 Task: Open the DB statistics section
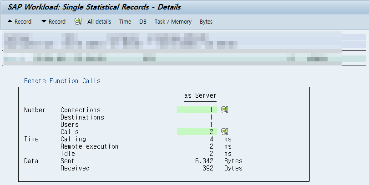[x=143, y=21]
